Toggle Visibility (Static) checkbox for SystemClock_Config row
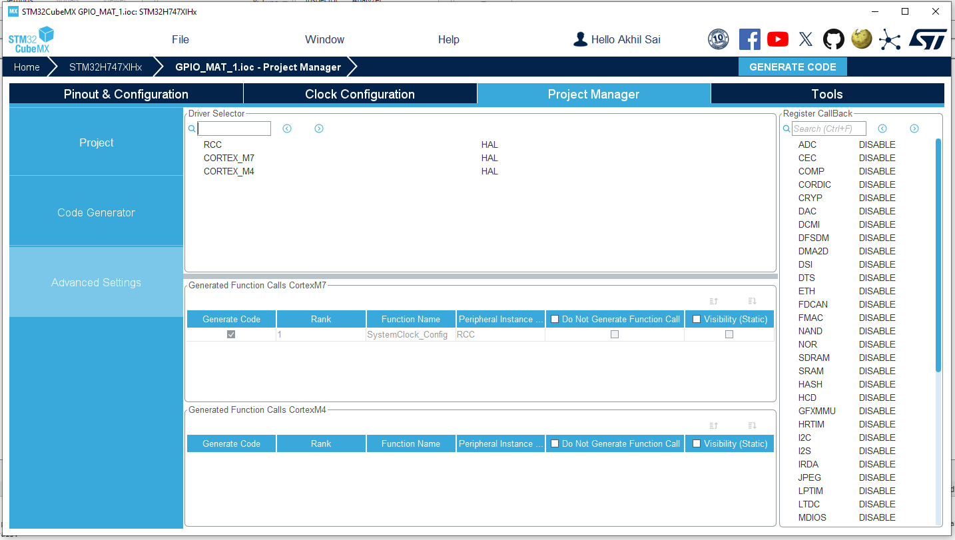The image size is (955, 540). point(729,334)
